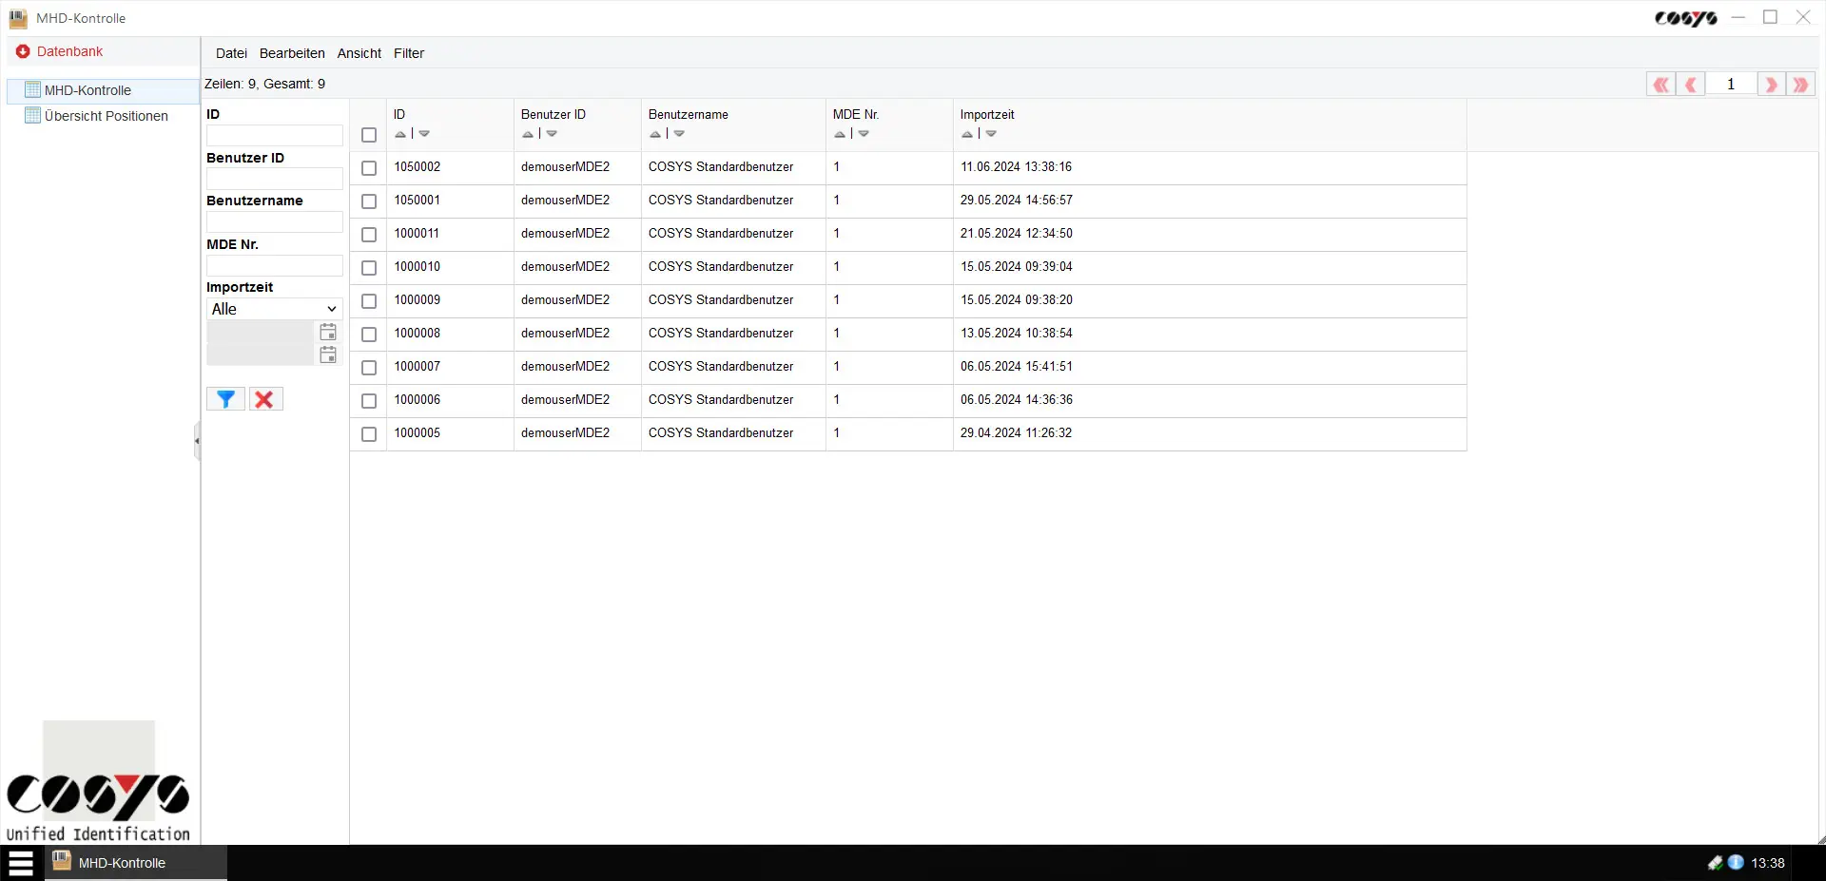Click import time 11.06.2024 13:38:16
Screen dimensions: 1826x881
click(x=1016, y=167)
